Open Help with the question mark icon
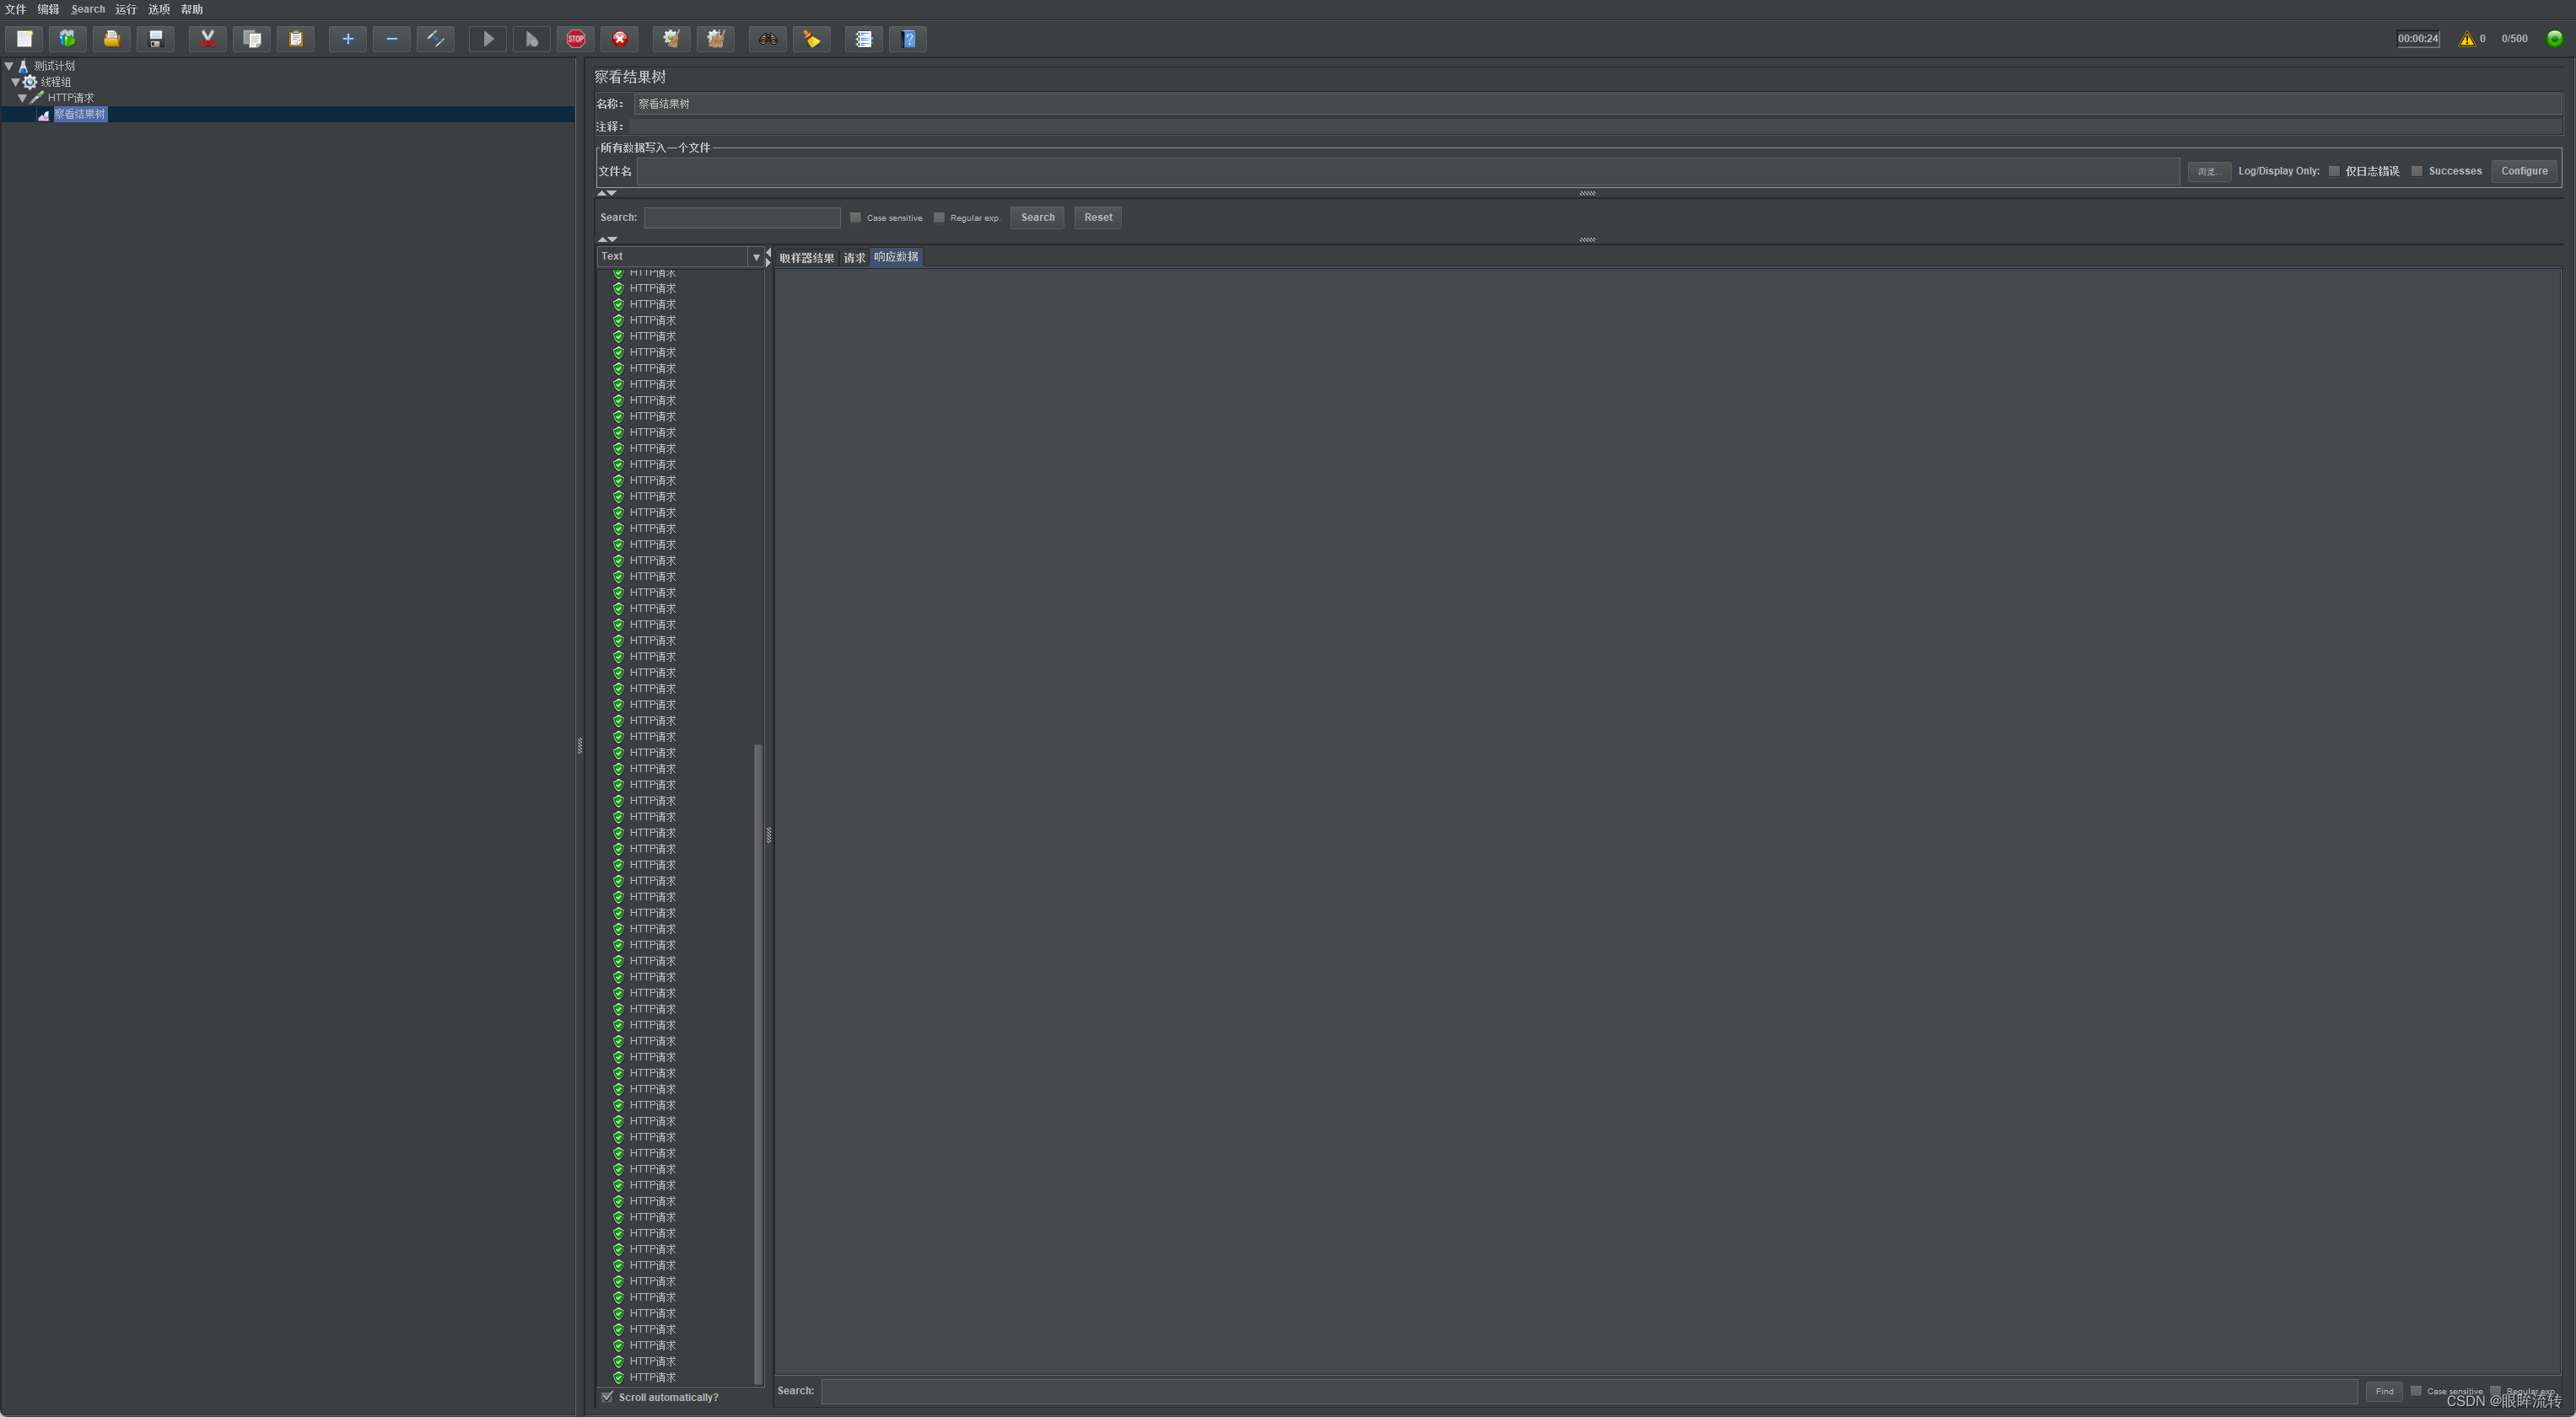 point(908,39)
